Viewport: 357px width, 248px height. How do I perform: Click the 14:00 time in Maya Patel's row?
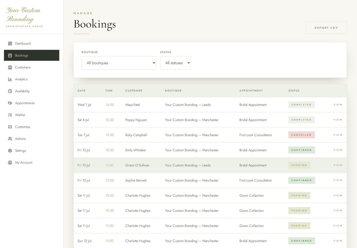point(110,105)
